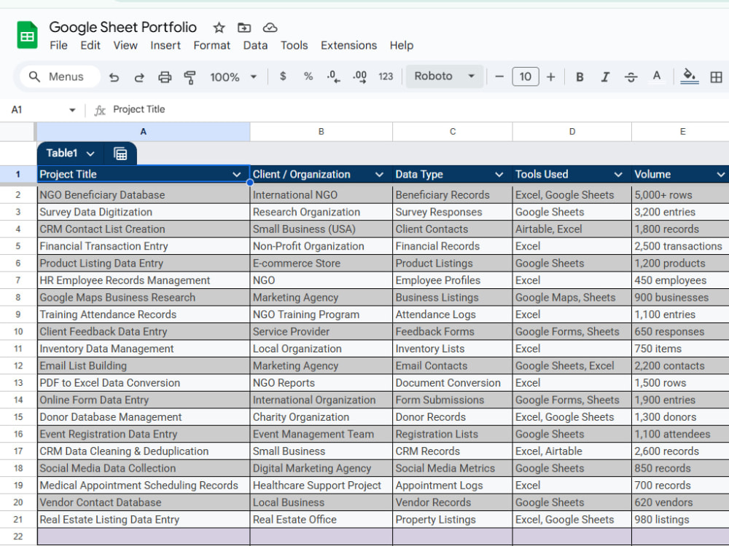
Task: Decrease font size with minus icon
Action: pos(499,76)
